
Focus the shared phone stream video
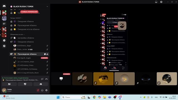[114, 42]
